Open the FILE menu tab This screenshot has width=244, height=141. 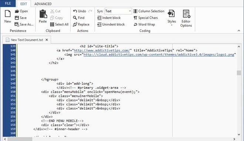pyautogui.click(x=8, y=3)
